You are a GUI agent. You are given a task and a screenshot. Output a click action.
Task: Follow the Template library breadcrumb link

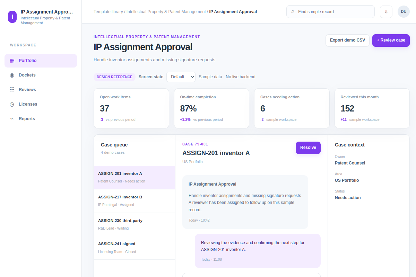(108, 12)
